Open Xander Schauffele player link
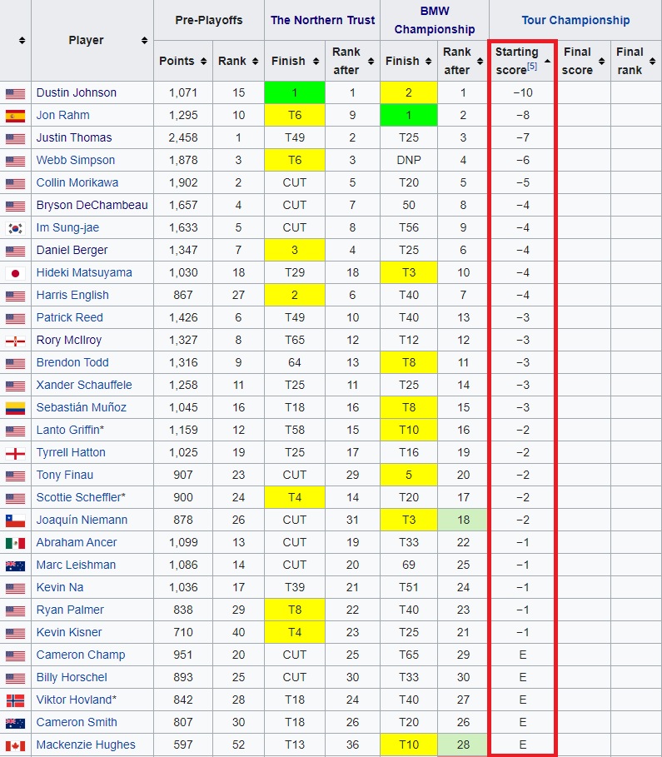Image resolution: width=662 pixels, height=757 pixels. 84,385
